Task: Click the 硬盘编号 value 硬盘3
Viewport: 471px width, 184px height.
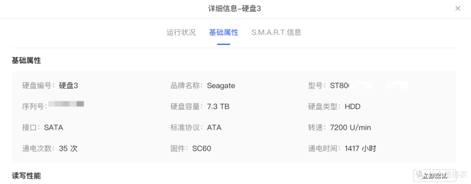Action: tap(68, 85)
